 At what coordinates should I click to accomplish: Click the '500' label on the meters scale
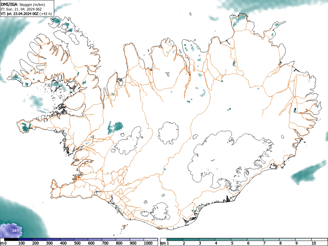coord(77,243)
